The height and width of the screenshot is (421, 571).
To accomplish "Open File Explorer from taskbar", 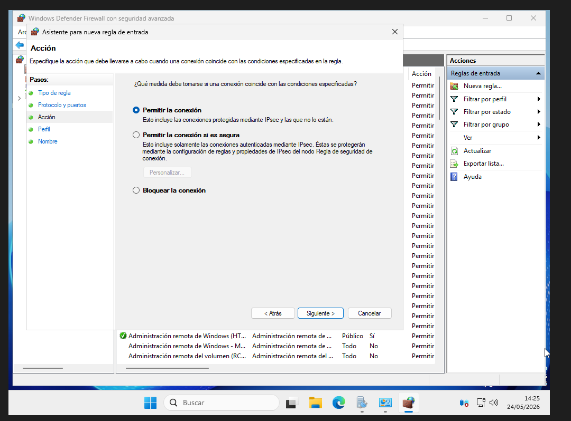I will tap(315, 403).
